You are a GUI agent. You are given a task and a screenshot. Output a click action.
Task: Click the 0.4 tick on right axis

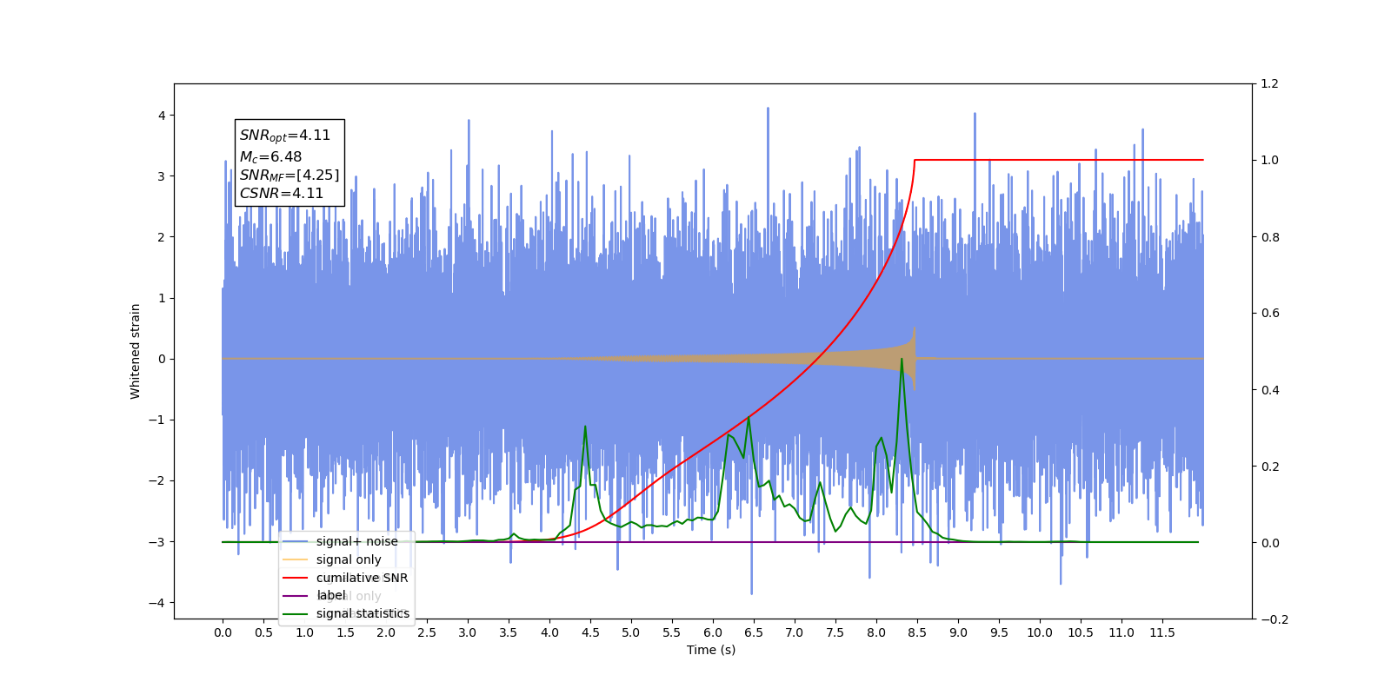[x=1269, y=390]
